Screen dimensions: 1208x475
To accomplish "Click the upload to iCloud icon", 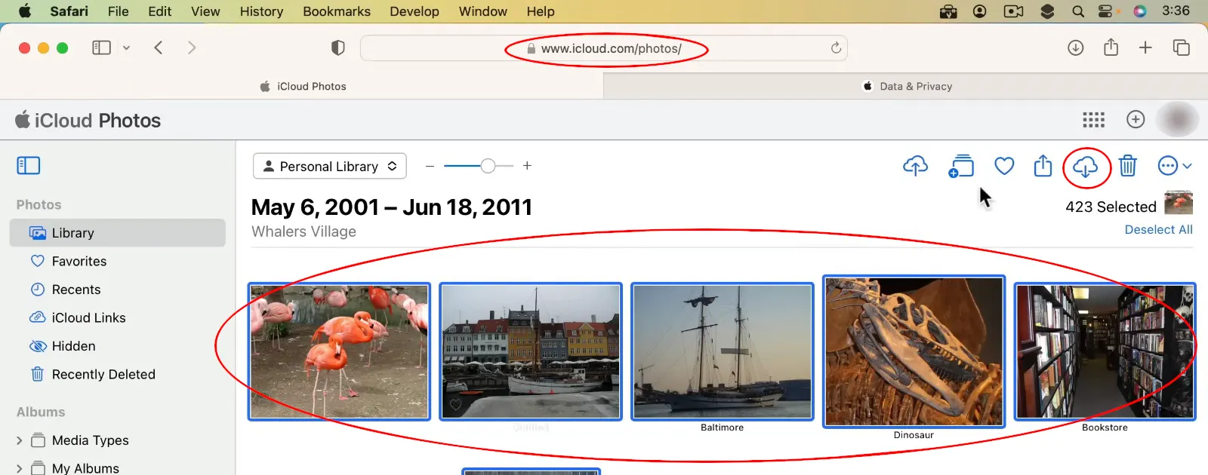I will (x=915, y=166).
